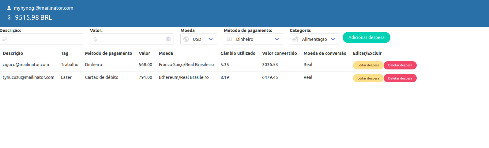Click the Método de pagamento column header
489x148 pixels.
pyautogui.click(x=109, y=53)
